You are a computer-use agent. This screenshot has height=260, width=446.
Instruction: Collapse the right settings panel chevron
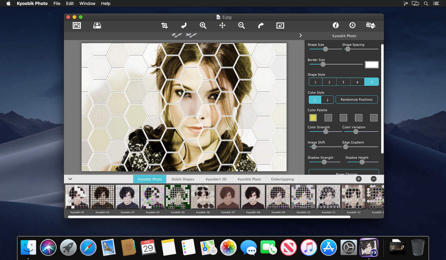coord(300,35)
